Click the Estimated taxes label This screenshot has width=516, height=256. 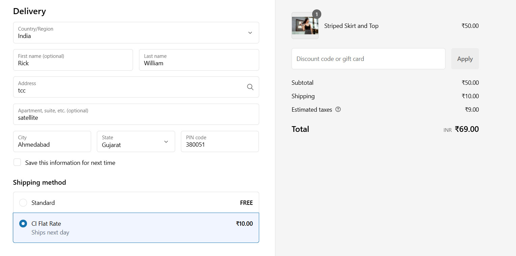[312, 110]
